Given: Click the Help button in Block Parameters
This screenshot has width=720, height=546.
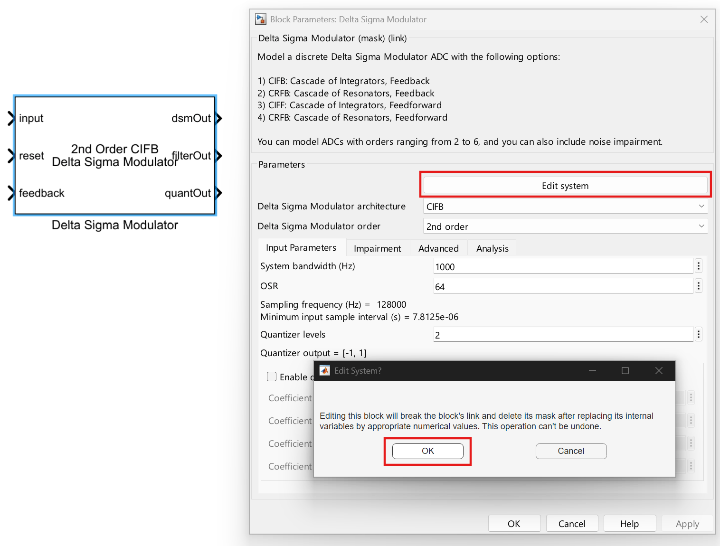Looking at the screenshot, I should 629,524.
